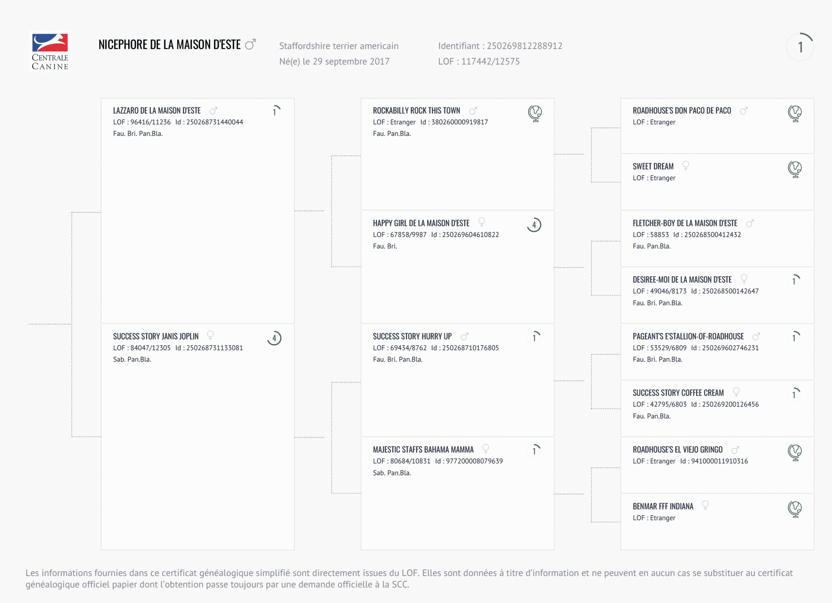Open Success Story Hurry Up pedigree

412,336
